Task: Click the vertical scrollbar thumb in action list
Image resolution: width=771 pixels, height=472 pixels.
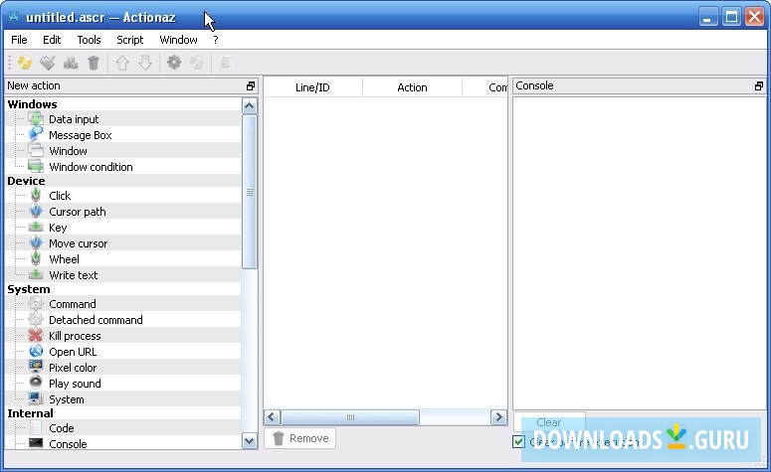Action: pyautogui.click(x=250, y=192)
